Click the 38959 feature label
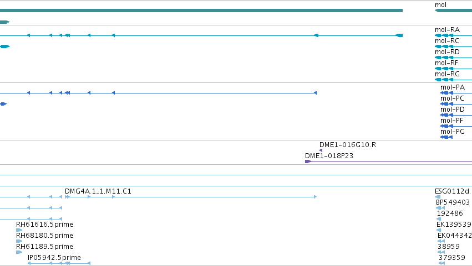Image resolution: width=472 pixels, height=266 pixels. (449, 247)
